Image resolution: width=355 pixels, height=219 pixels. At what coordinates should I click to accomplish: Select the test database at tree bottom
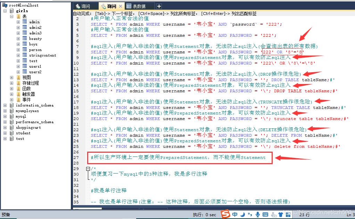[x=20, y=138]
